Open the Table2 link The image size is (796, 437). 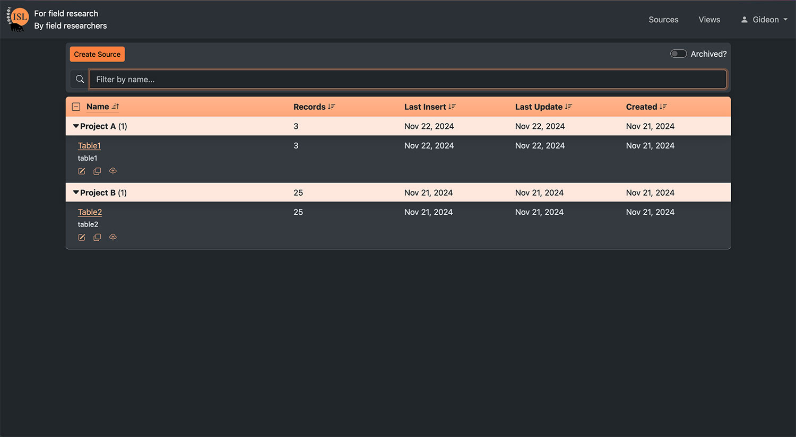tap(90, 212)
